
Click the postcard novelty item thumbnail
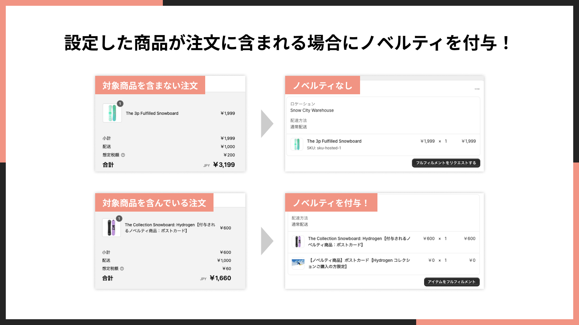299,264
